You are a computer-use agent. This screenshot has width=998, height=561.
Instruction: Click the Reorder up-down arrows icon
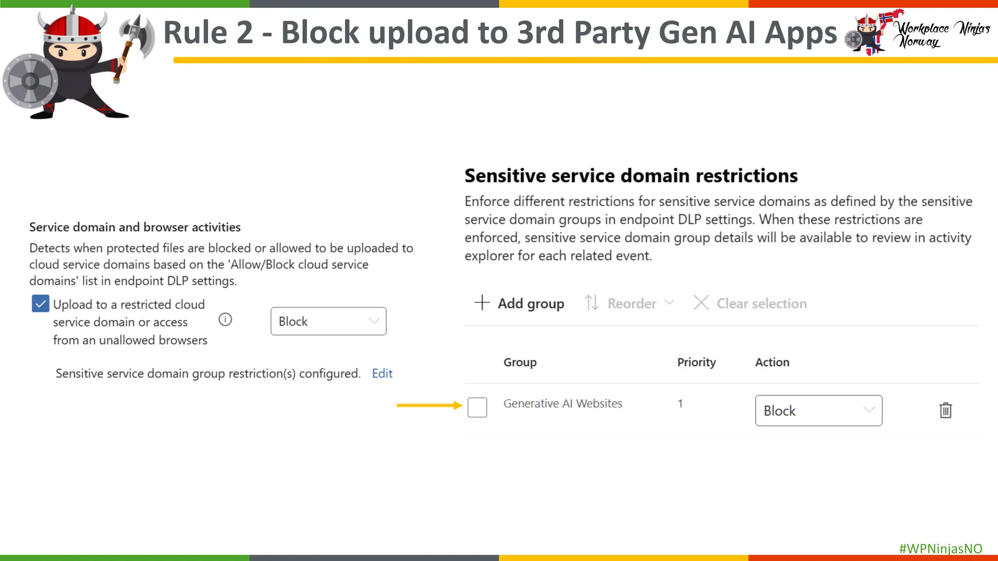(x=592, y=303)
